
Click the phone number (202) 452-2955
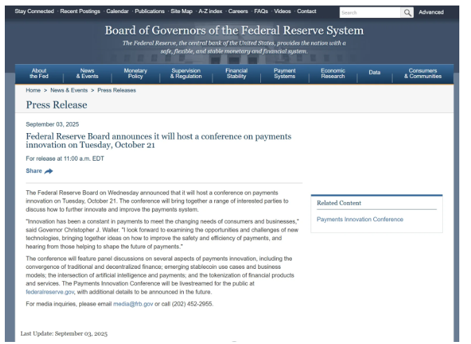(192, 304)
